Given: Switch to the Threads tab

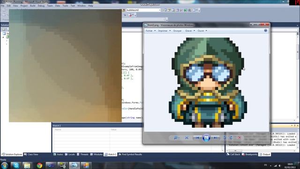Looking at the screenshot, I should (82, 154).
